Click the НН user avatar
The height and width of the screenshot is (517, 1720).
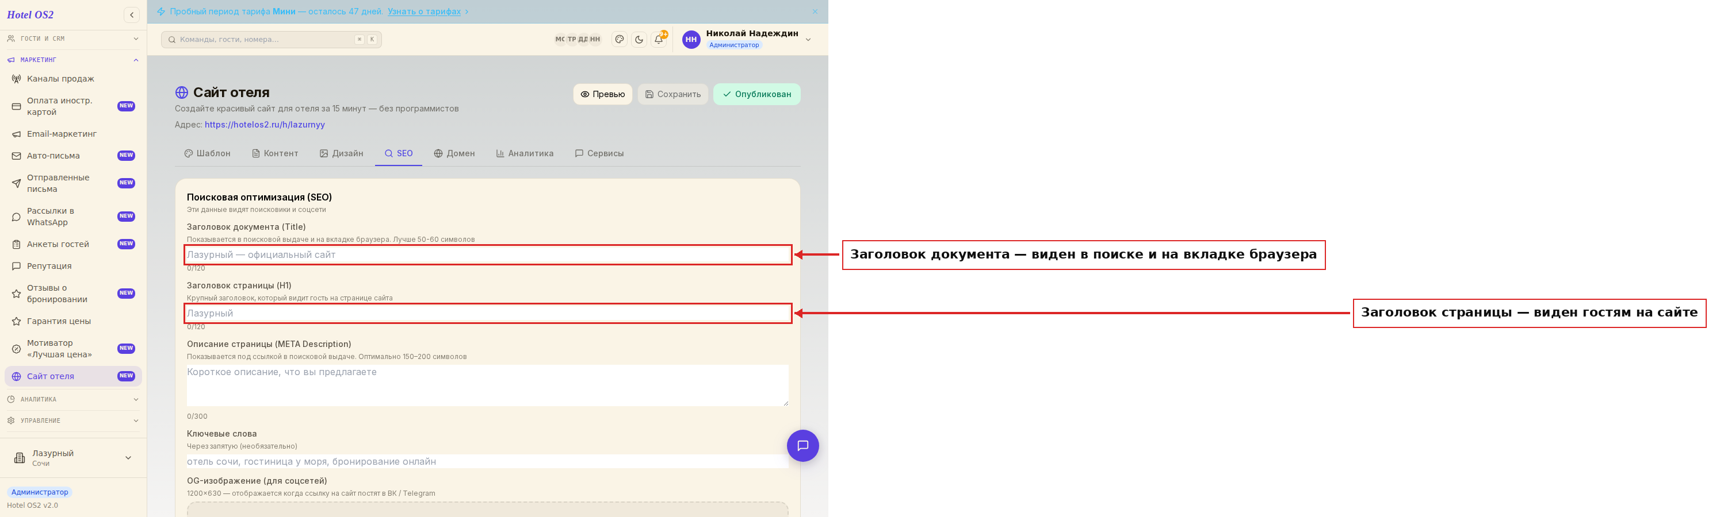coord(691,40)
